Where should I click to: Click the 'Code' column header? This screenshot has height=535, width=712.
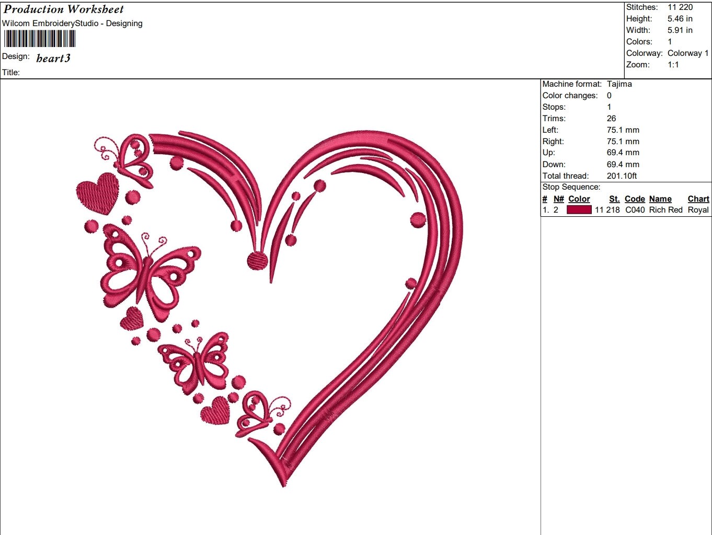(635, 199)
